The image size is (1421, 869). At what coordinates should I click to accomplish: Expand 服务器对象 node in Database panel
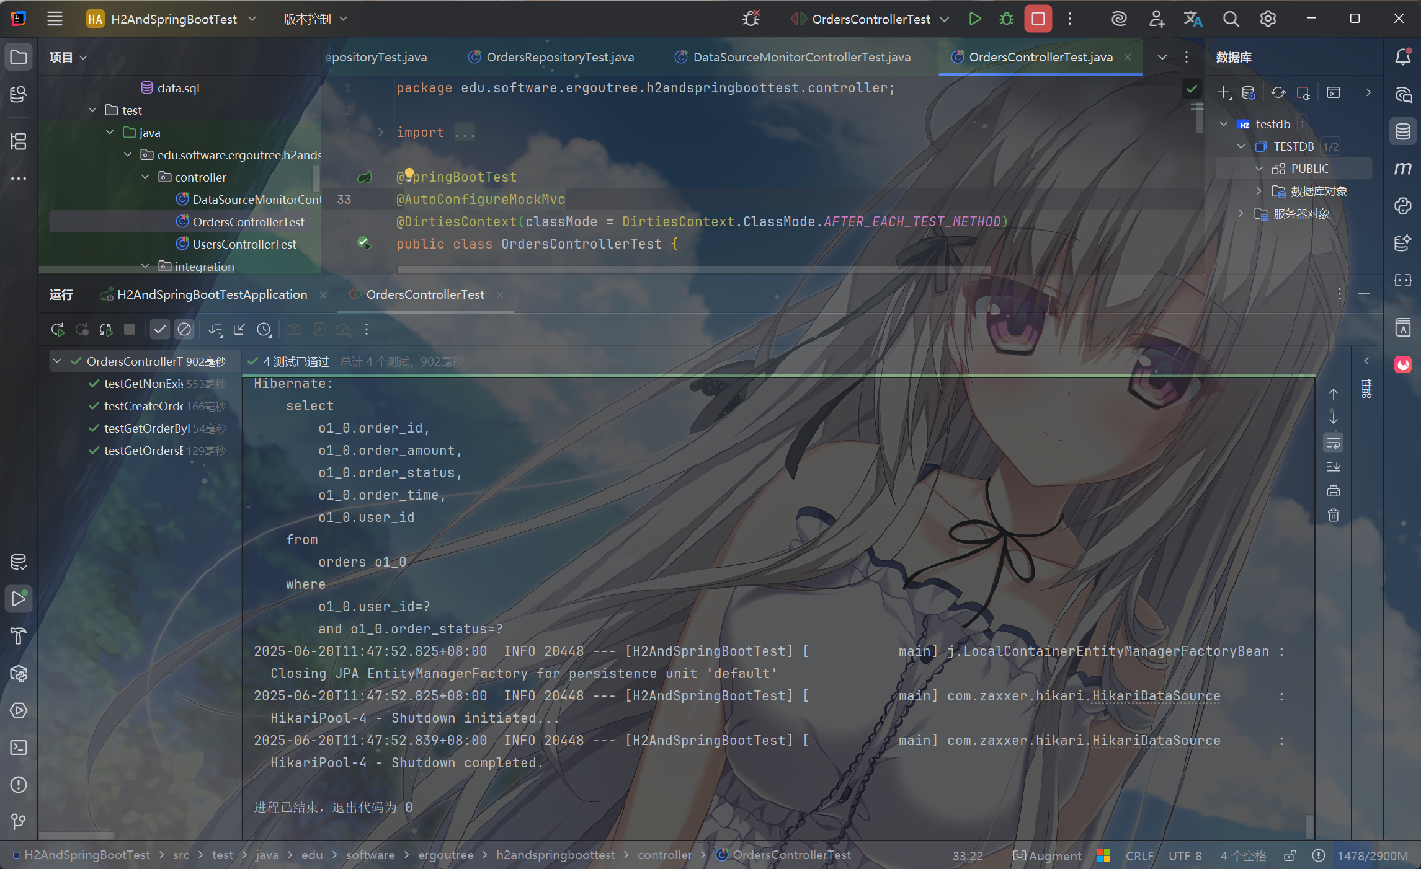(x=1241, y=213)
